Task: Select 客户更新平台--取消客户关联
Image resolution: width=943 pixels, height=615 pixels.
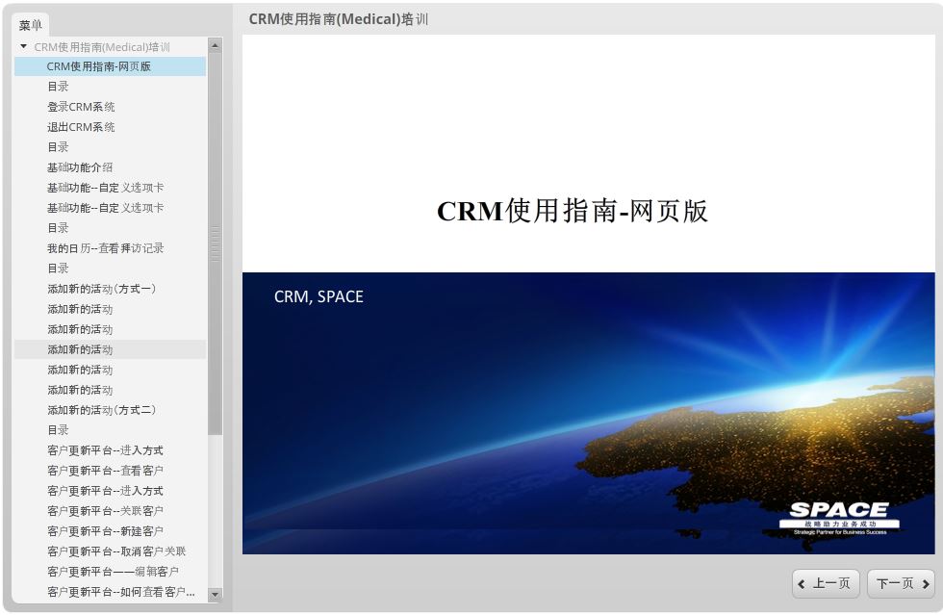Action: [x=115, y=551]
